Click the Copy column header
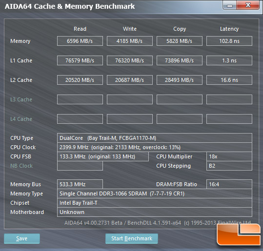The width and height of the screenshot is (263, 251). tap(180, 29)
